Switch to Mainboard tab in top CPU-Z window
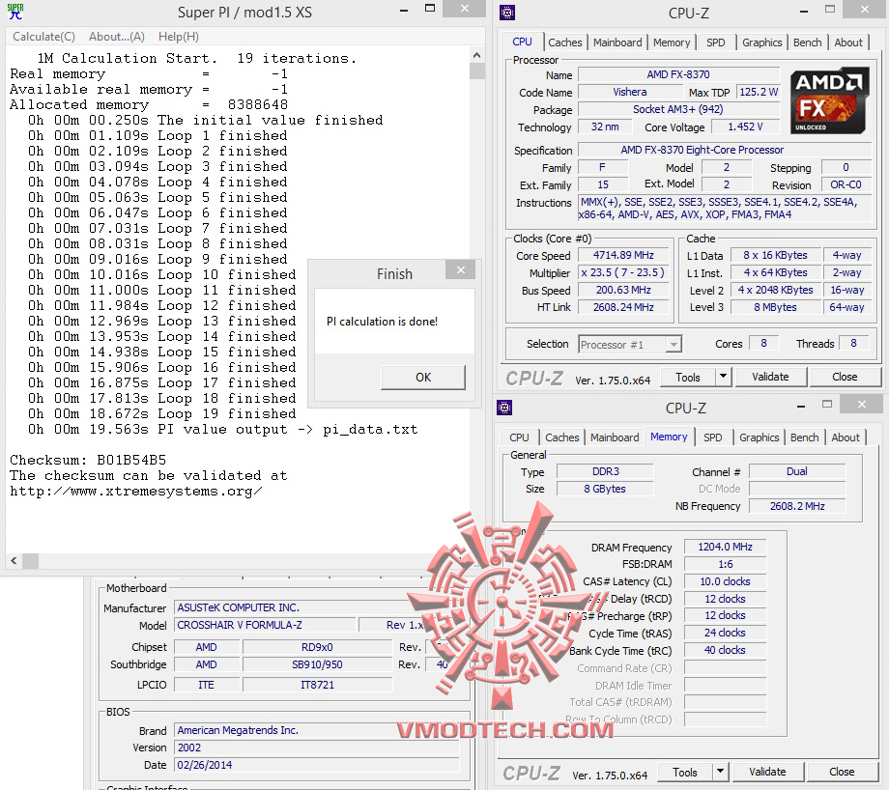 tap(617, 42)
